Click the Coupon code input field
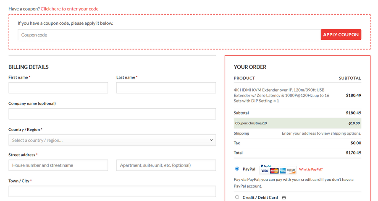 click(169, 35)
